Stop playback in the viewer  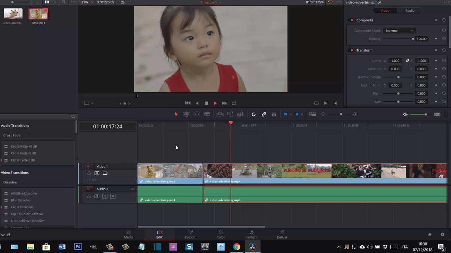pyautogui.click(x=206, y=103)
